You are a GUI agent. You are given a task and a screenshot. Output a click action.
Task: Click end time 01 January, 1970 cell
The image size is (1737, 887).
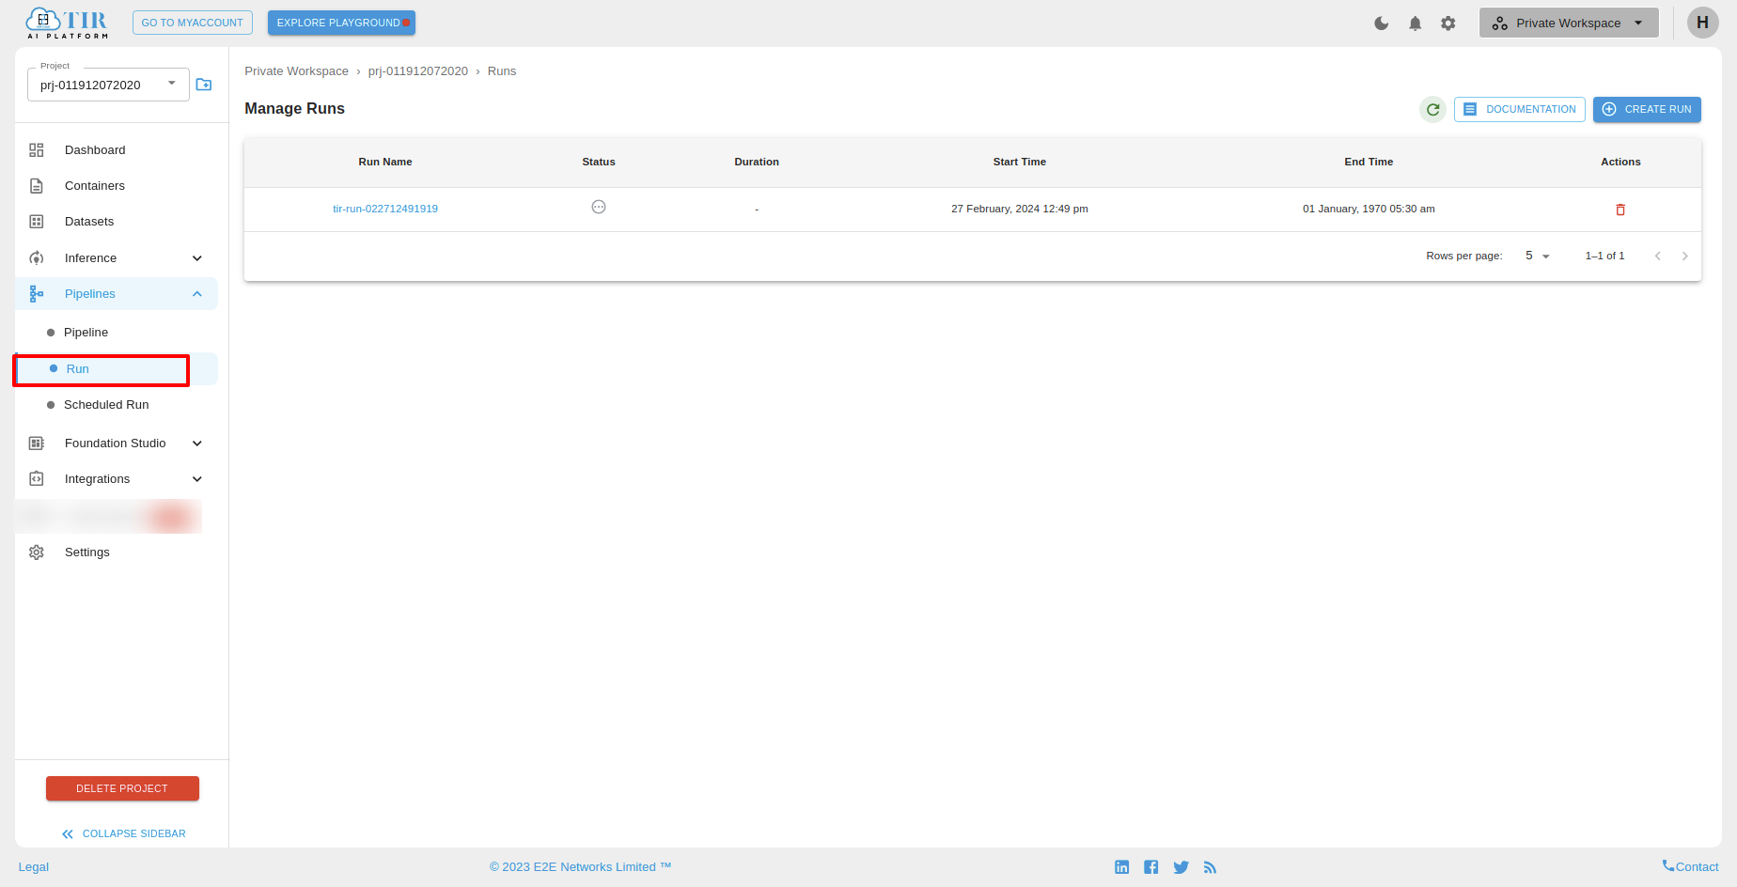click(x=1369, y=209)
